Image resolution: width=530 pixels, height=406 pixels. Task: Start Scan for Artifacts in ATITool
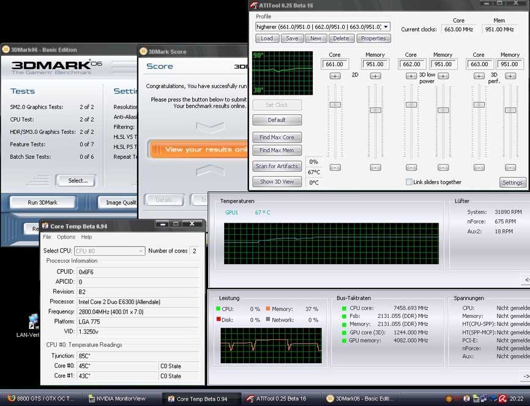(x=277, y=166)
